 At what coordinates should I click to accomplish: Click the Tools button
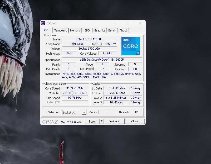pos(92,121)
